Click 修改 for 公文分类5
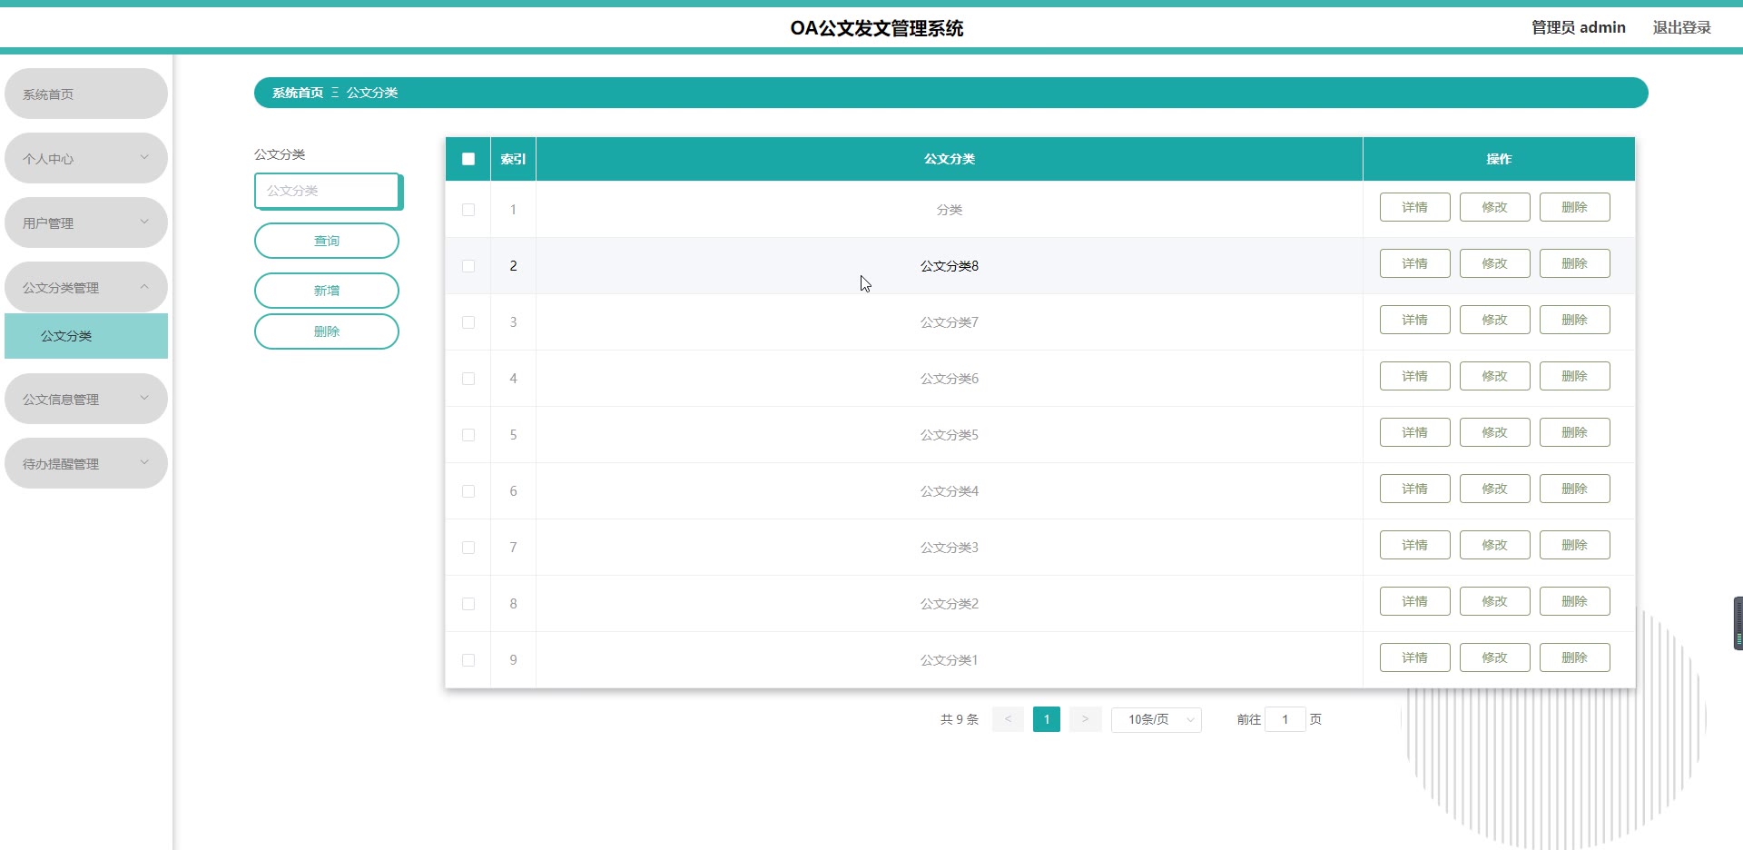The image size is (1743, 850). tap(1495, 432)
